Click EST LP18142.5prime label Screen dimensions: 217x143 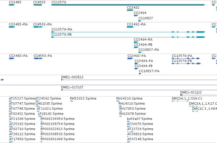click(x=51, y=114)
